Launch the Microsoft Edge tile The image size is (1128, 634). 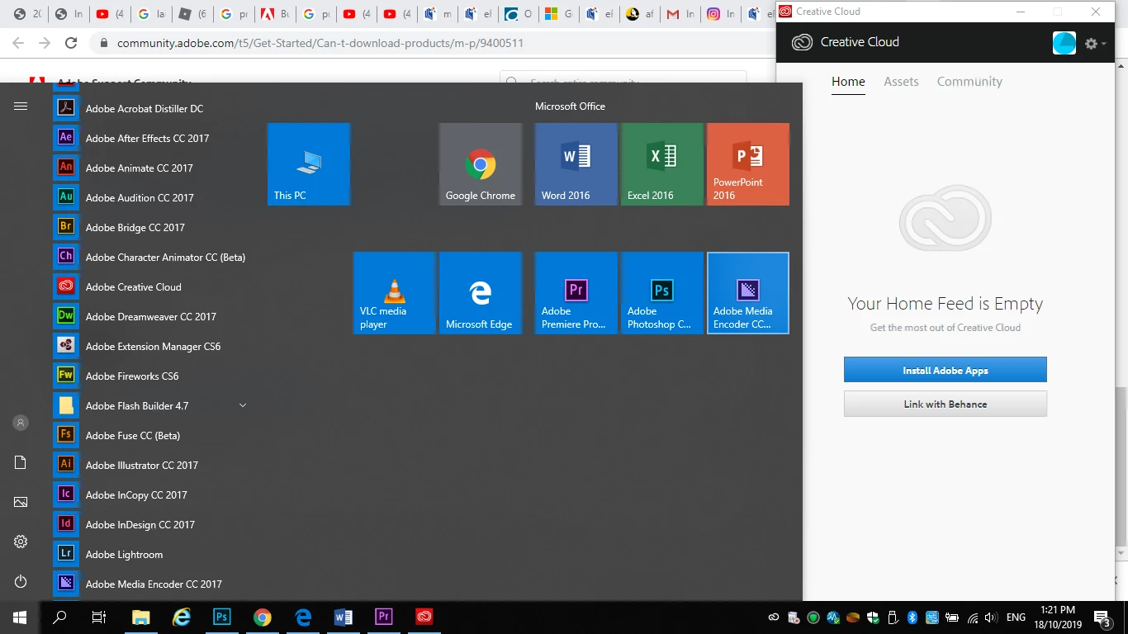481,293
